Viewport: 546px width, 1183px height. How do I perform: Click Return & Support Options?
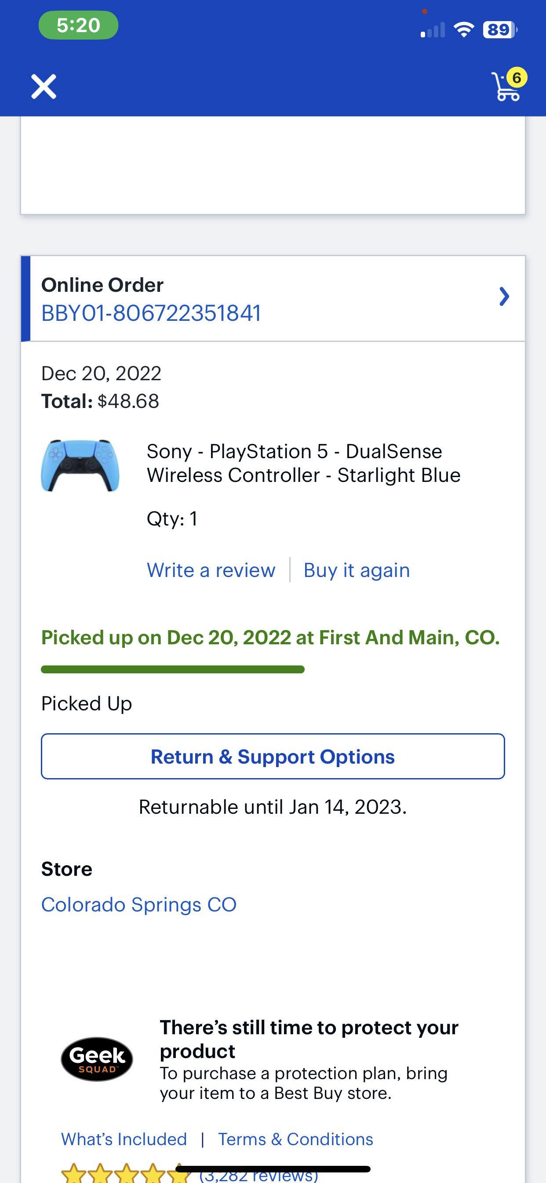273,757
